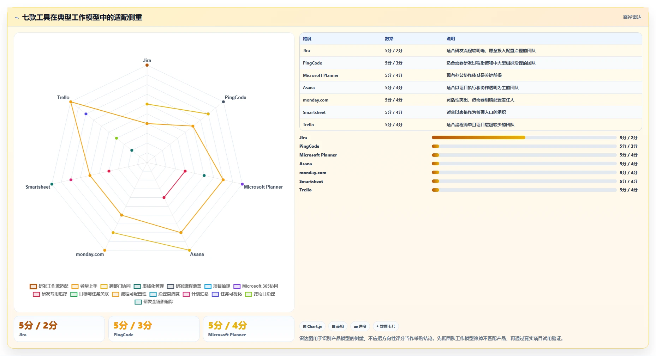
Task: Toggle the 轻量上手 legend item
Action: pyautogui.click(x=84, y=286)
